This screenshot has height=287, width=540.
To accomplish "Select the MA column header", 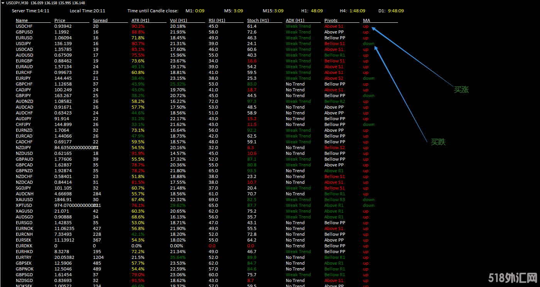I will coord(366,20).
